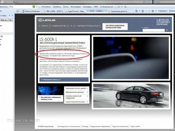
Task: Expand the Записаться на тест-драйв item
Action: click(76, 88)
